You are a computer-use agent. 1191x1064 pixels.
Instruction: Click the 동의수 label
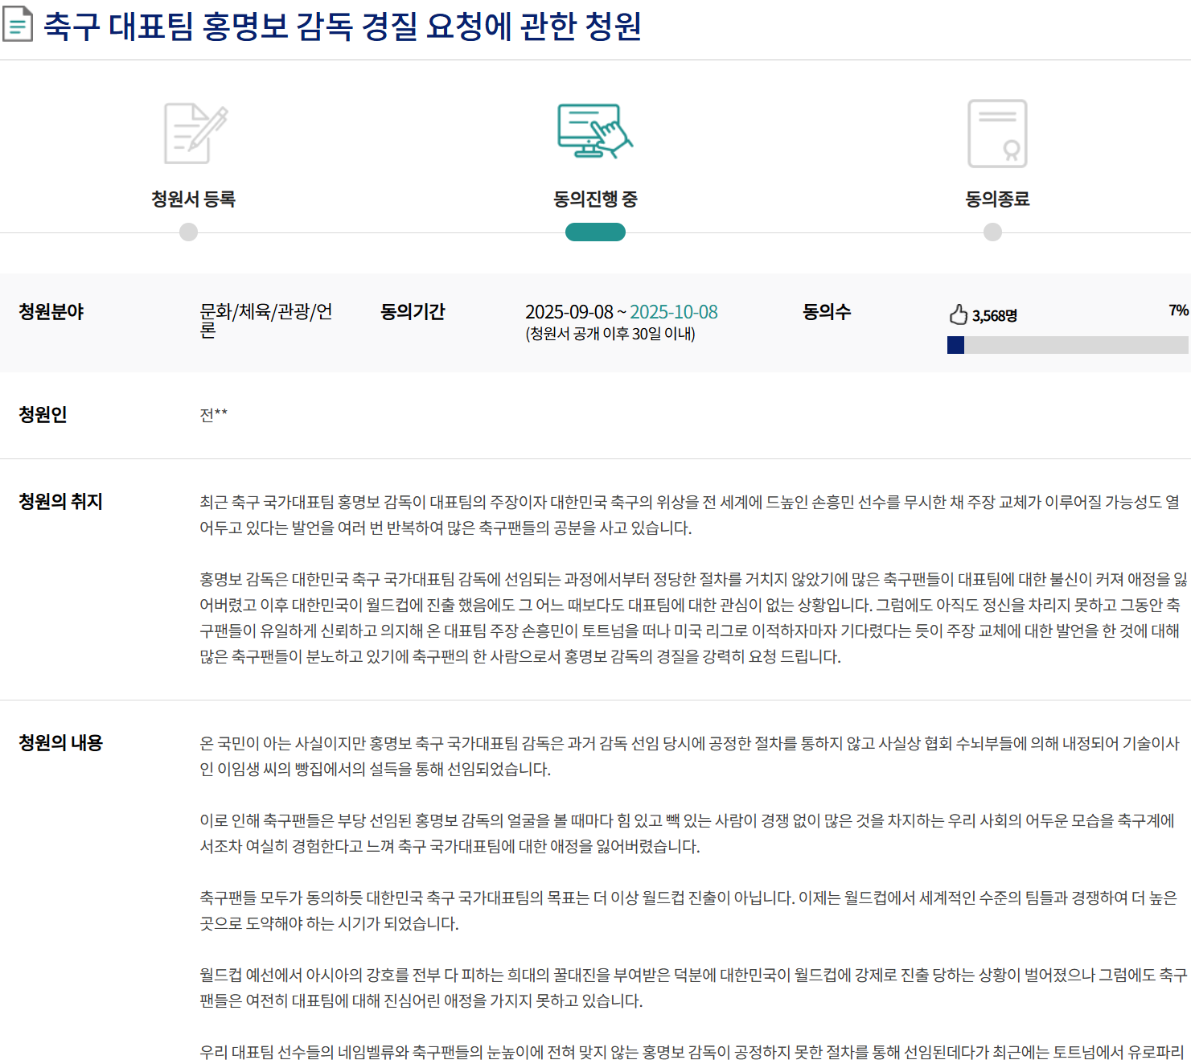click(x=827, y=312)
